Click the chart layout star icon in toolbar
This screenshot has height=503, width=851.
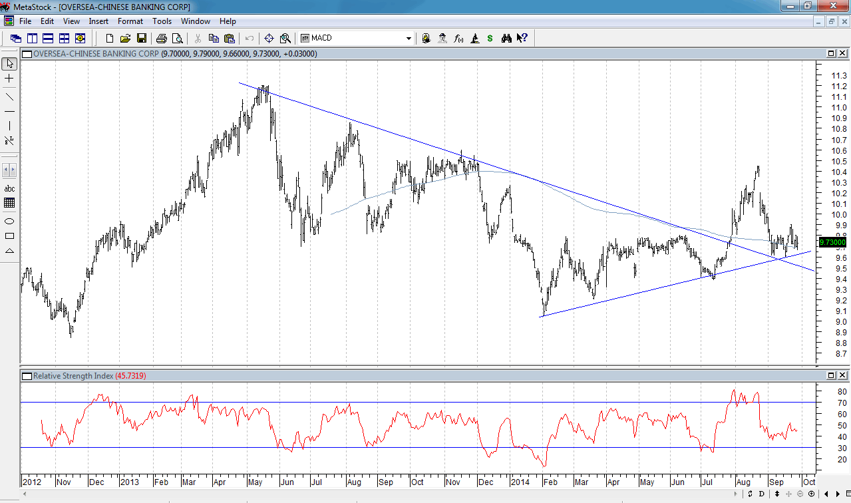point(81,39)
